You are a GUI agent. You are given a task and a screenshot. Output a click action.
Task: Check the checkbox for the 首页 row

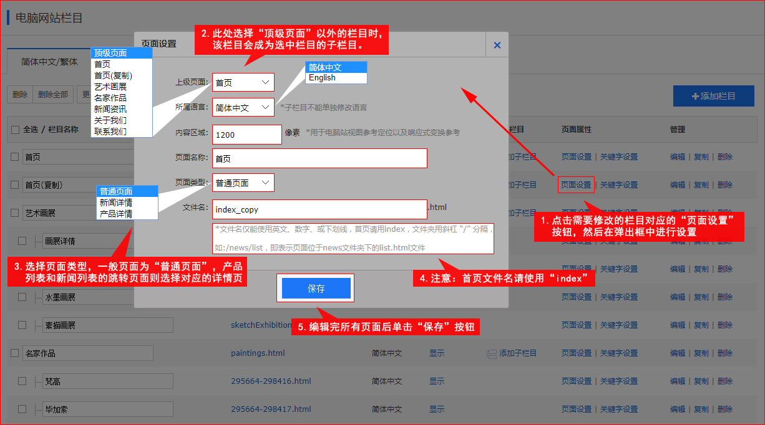(14, 156)
